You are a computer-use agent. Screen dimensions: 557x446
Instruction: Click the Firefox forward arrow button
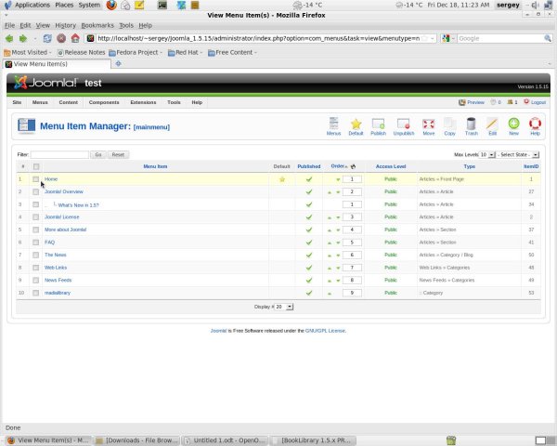point(22,38)
